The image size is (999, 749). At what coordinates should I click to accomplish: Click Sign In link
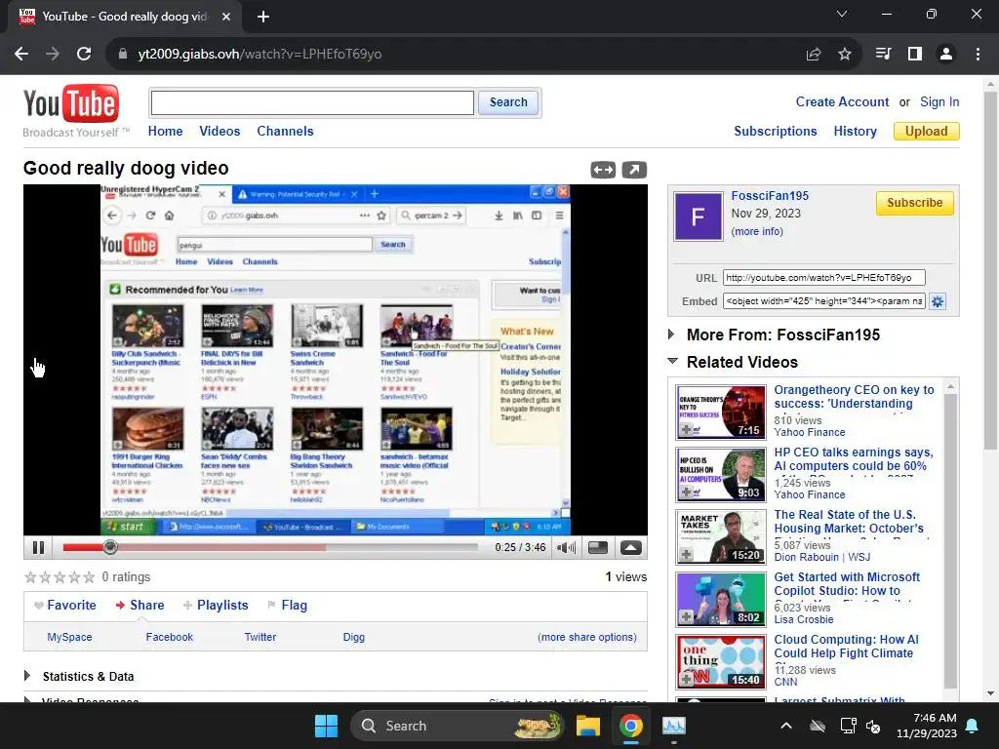[939, 101]
